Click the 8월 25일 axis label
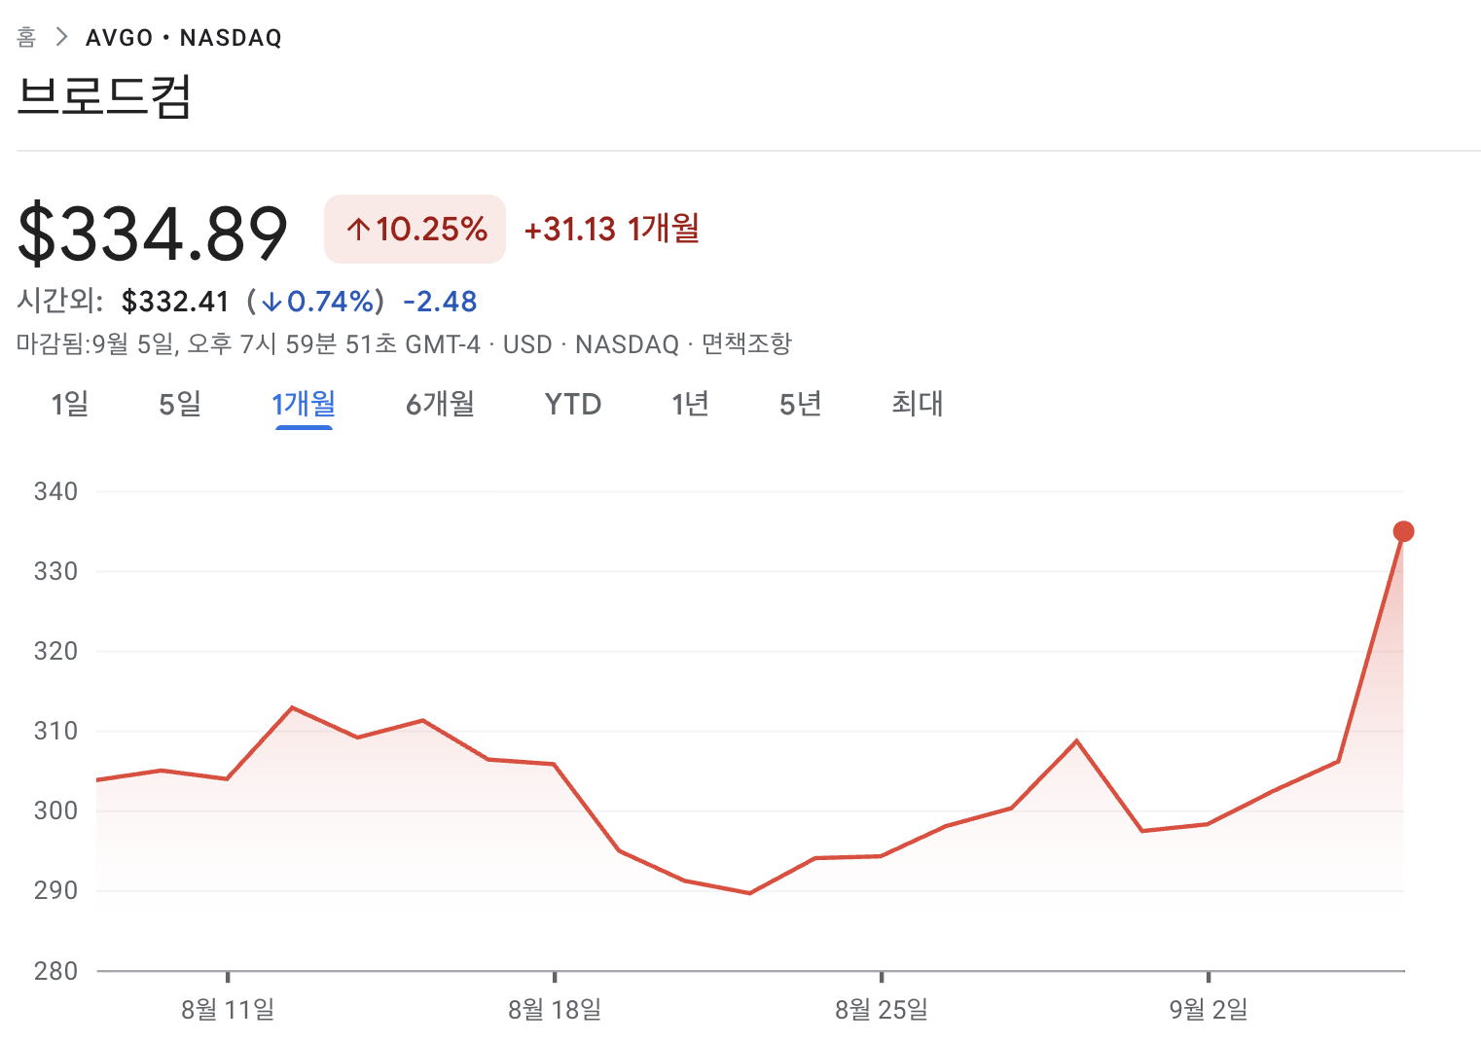Viewport: 1481px width, 1043px height. 882,1010
